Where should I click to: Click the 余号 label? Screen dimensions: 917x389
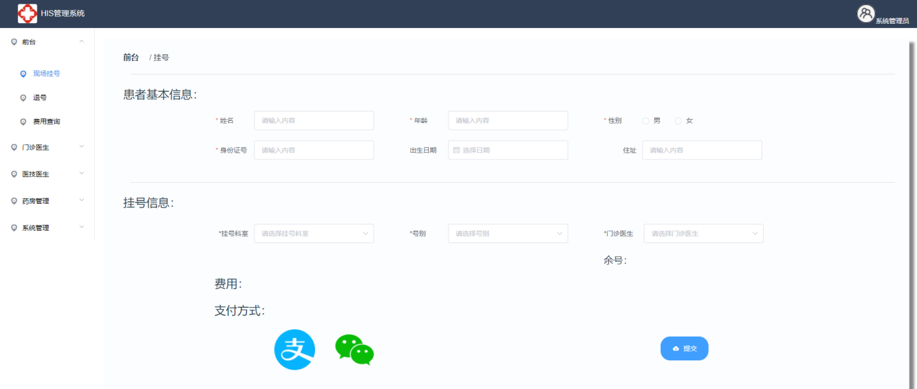click(x=615, y=261)
